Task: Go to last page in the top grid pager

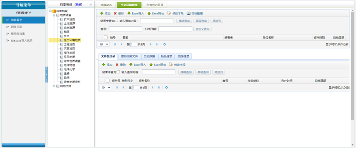Action: (157, 44)
